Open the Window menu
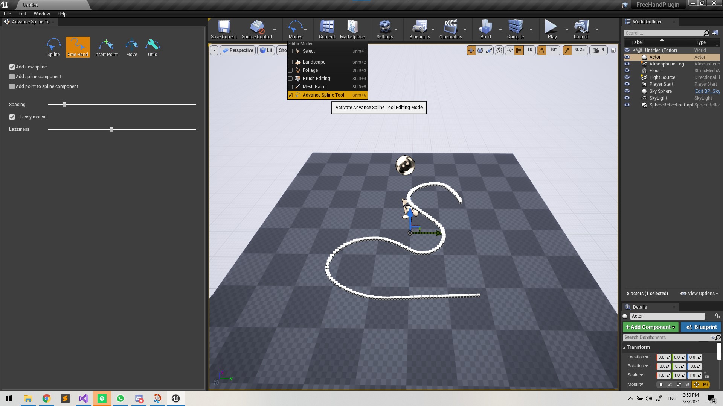 (42, 14)
